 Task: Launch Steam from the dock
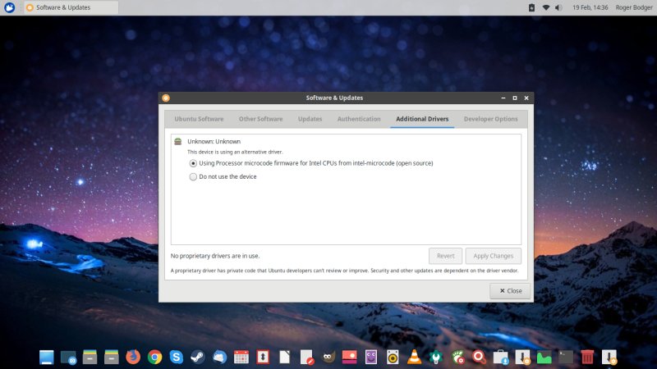197,357
